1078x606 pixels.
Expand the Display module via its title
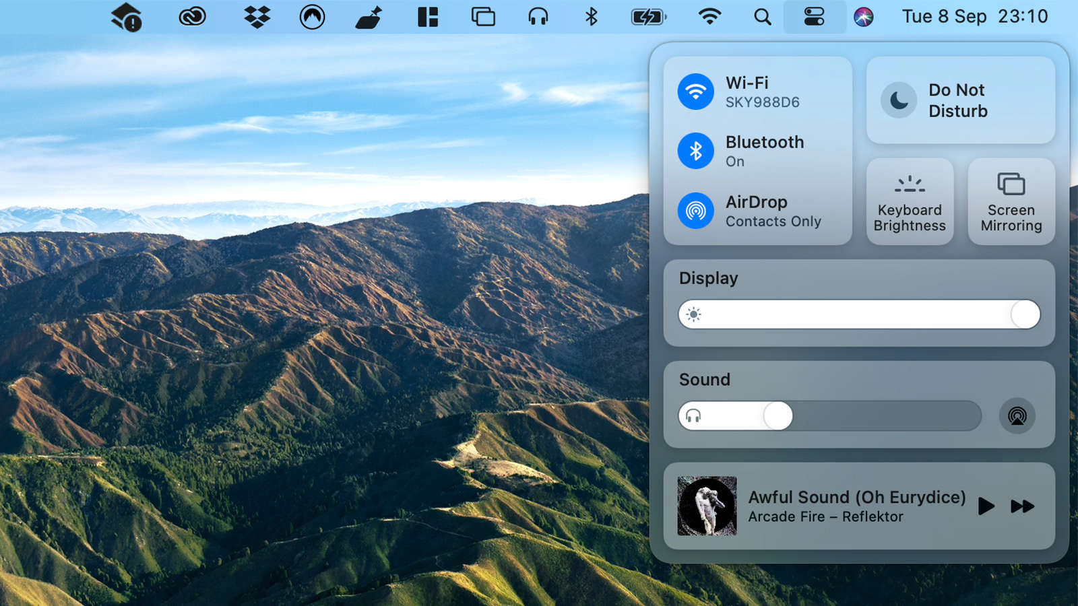point(708,278)
